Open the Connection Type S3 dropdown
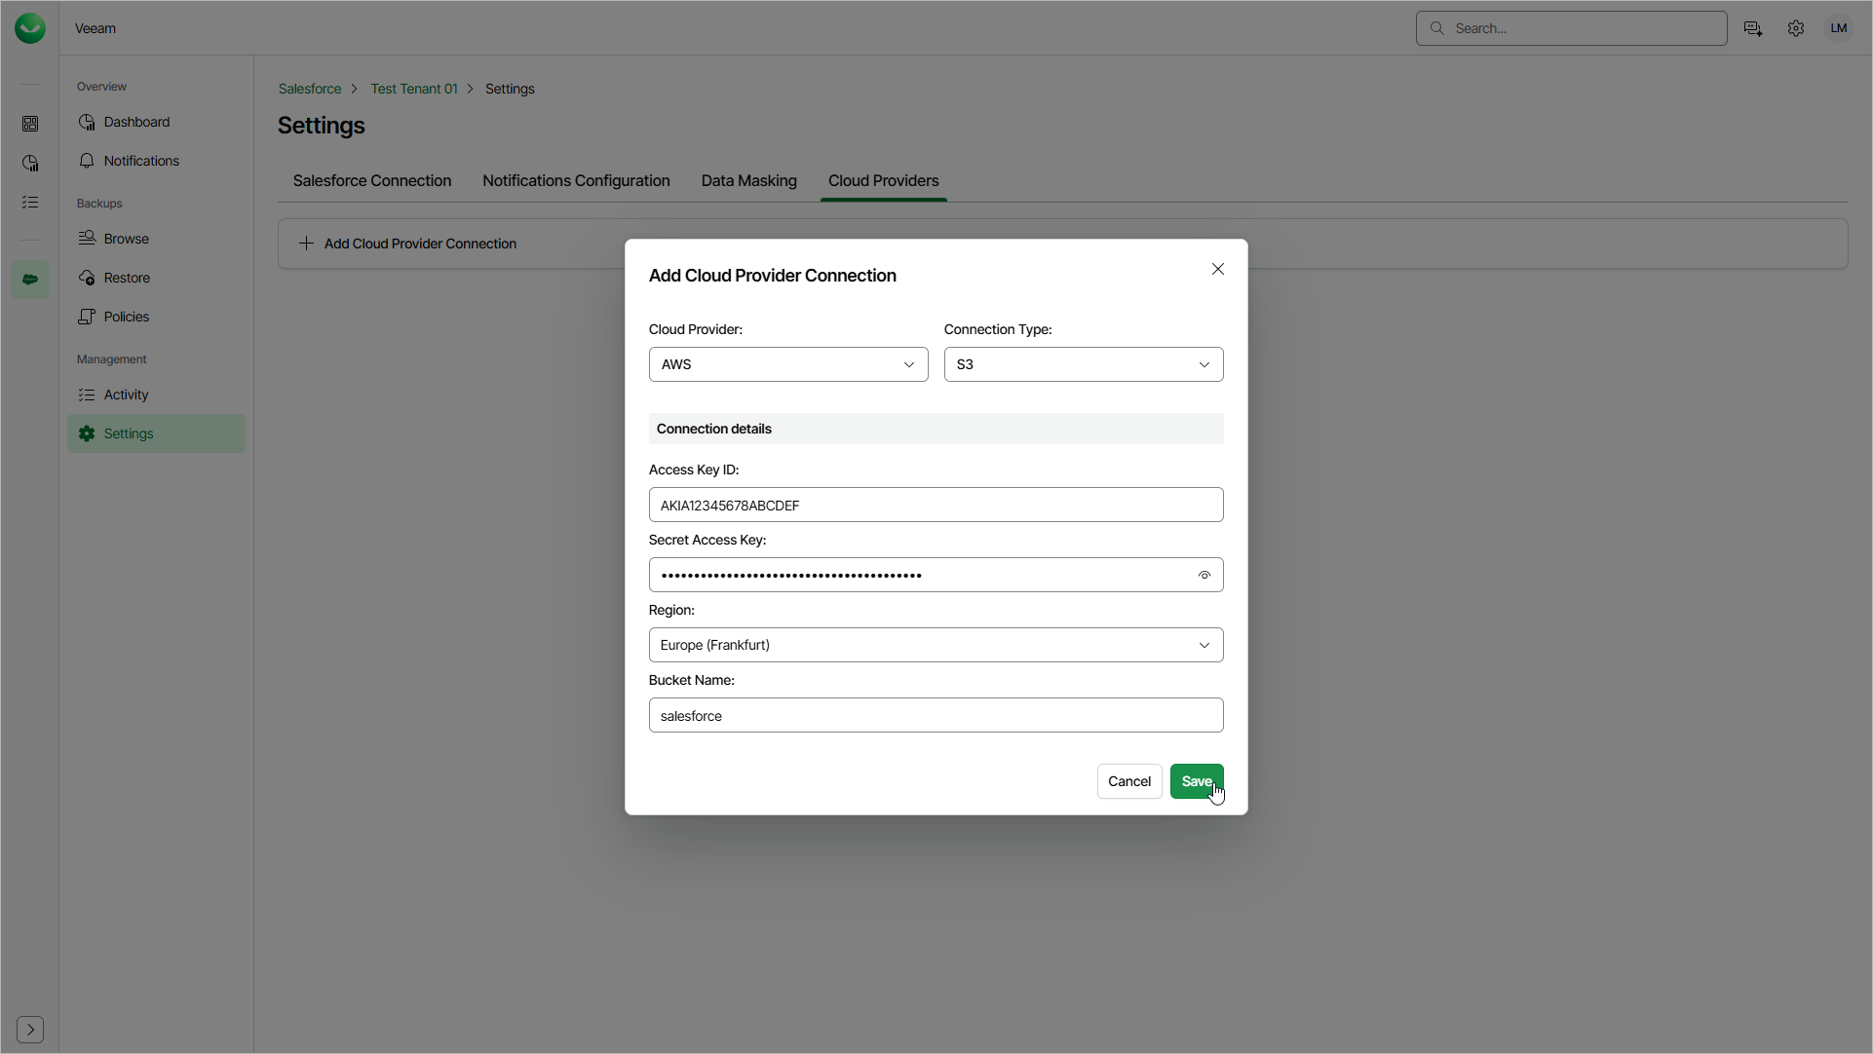1873x1054 pixels. click(1084, 364)
